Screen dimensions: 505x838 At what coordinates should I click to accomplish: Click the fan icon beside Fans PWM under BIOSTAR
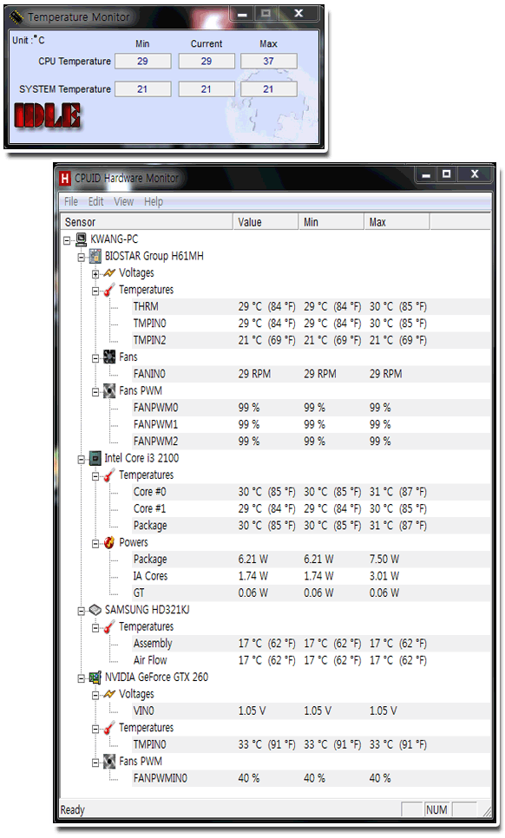point(109,390)
